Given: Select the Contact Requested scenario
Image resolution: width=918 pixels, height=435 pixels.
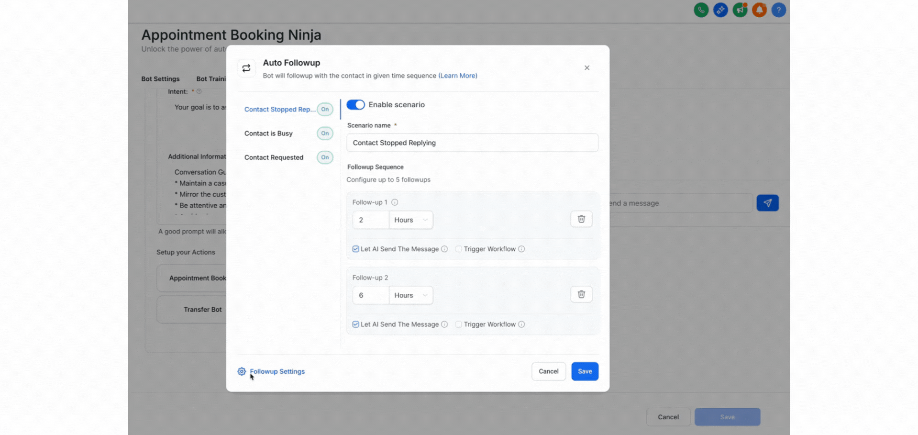Looking at the screenshot, I should click(x=274, y=157).
